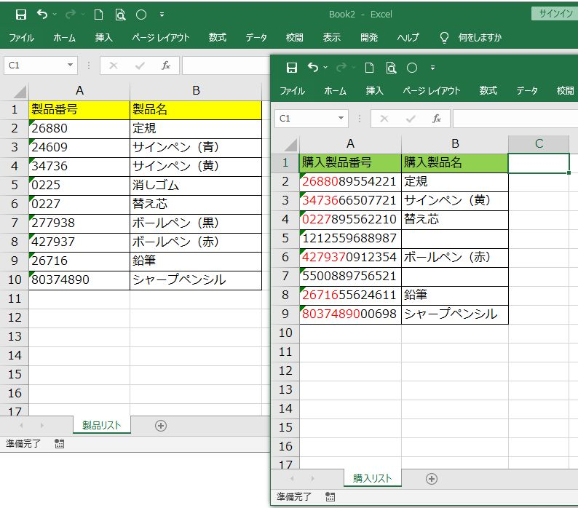The height and width of the screenshot is (508, 578).
Task: Click macro record icon in front window status bar
Action: tap(330, 496)
